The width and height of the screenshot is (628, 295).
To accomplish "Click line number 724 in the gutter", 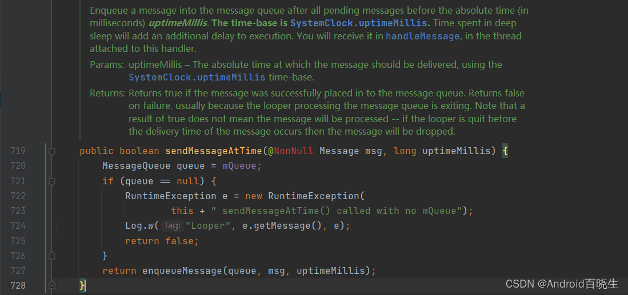I will click(18, 226).
